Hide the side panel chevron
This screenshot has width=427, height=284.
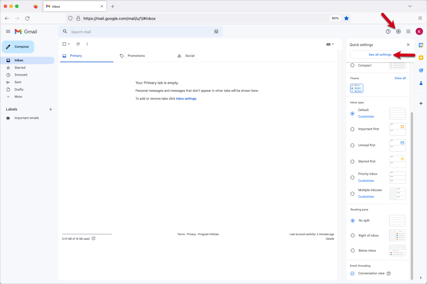coord(421,278)
